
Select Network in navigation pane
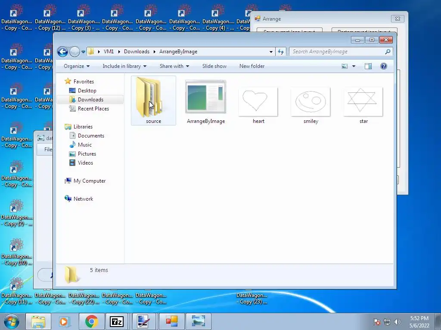[x=83, y=199]
